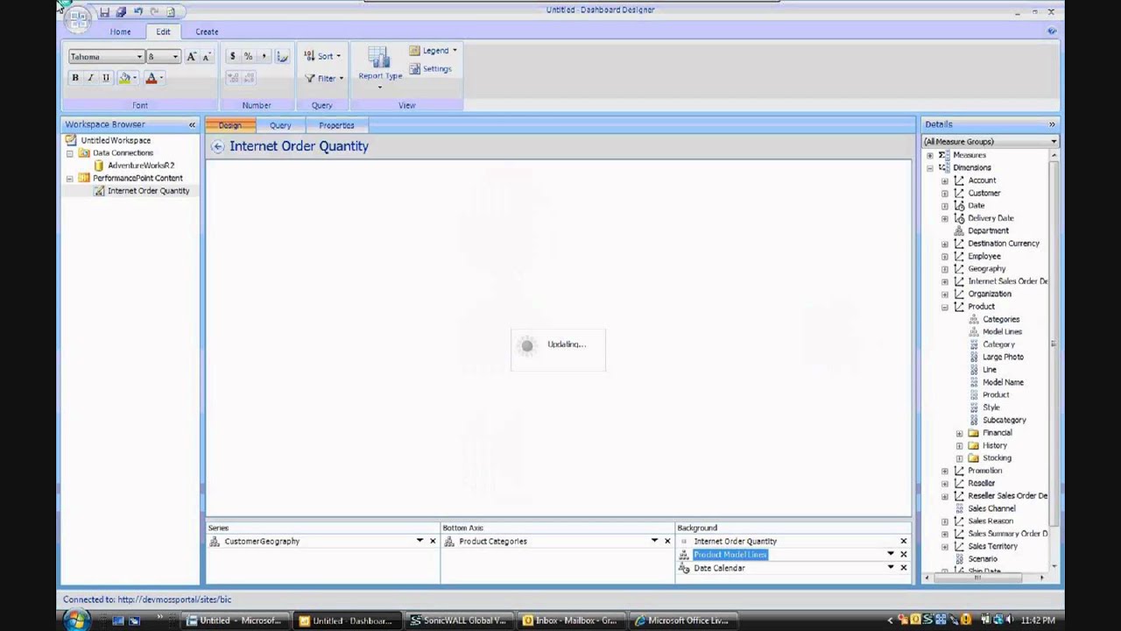Select Product Model Lines in Background

[730, 555]
